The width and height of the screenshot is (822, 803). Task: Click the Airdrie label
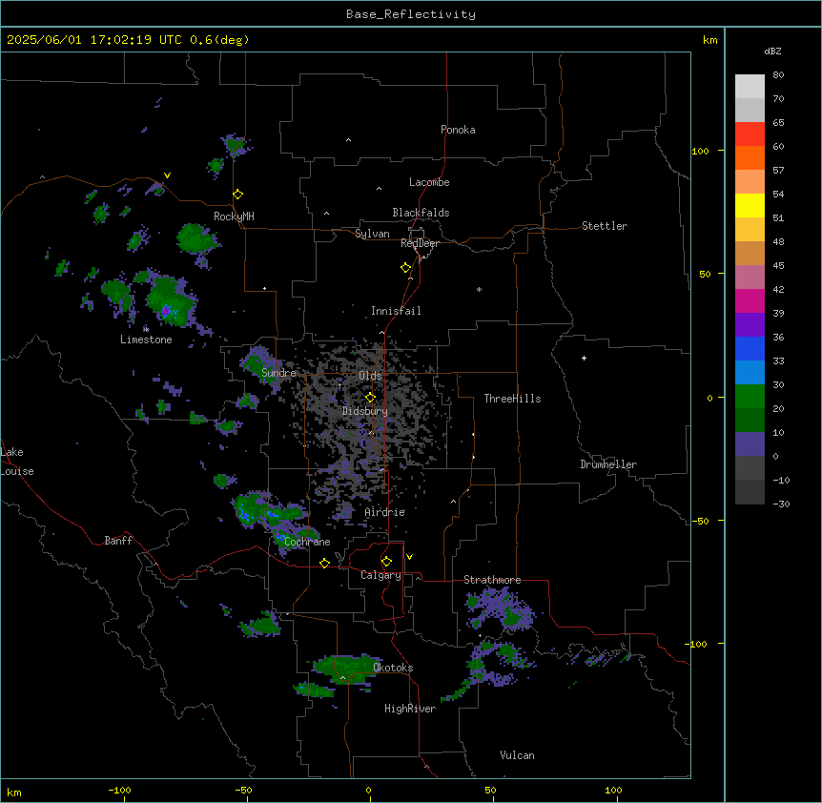385,512
